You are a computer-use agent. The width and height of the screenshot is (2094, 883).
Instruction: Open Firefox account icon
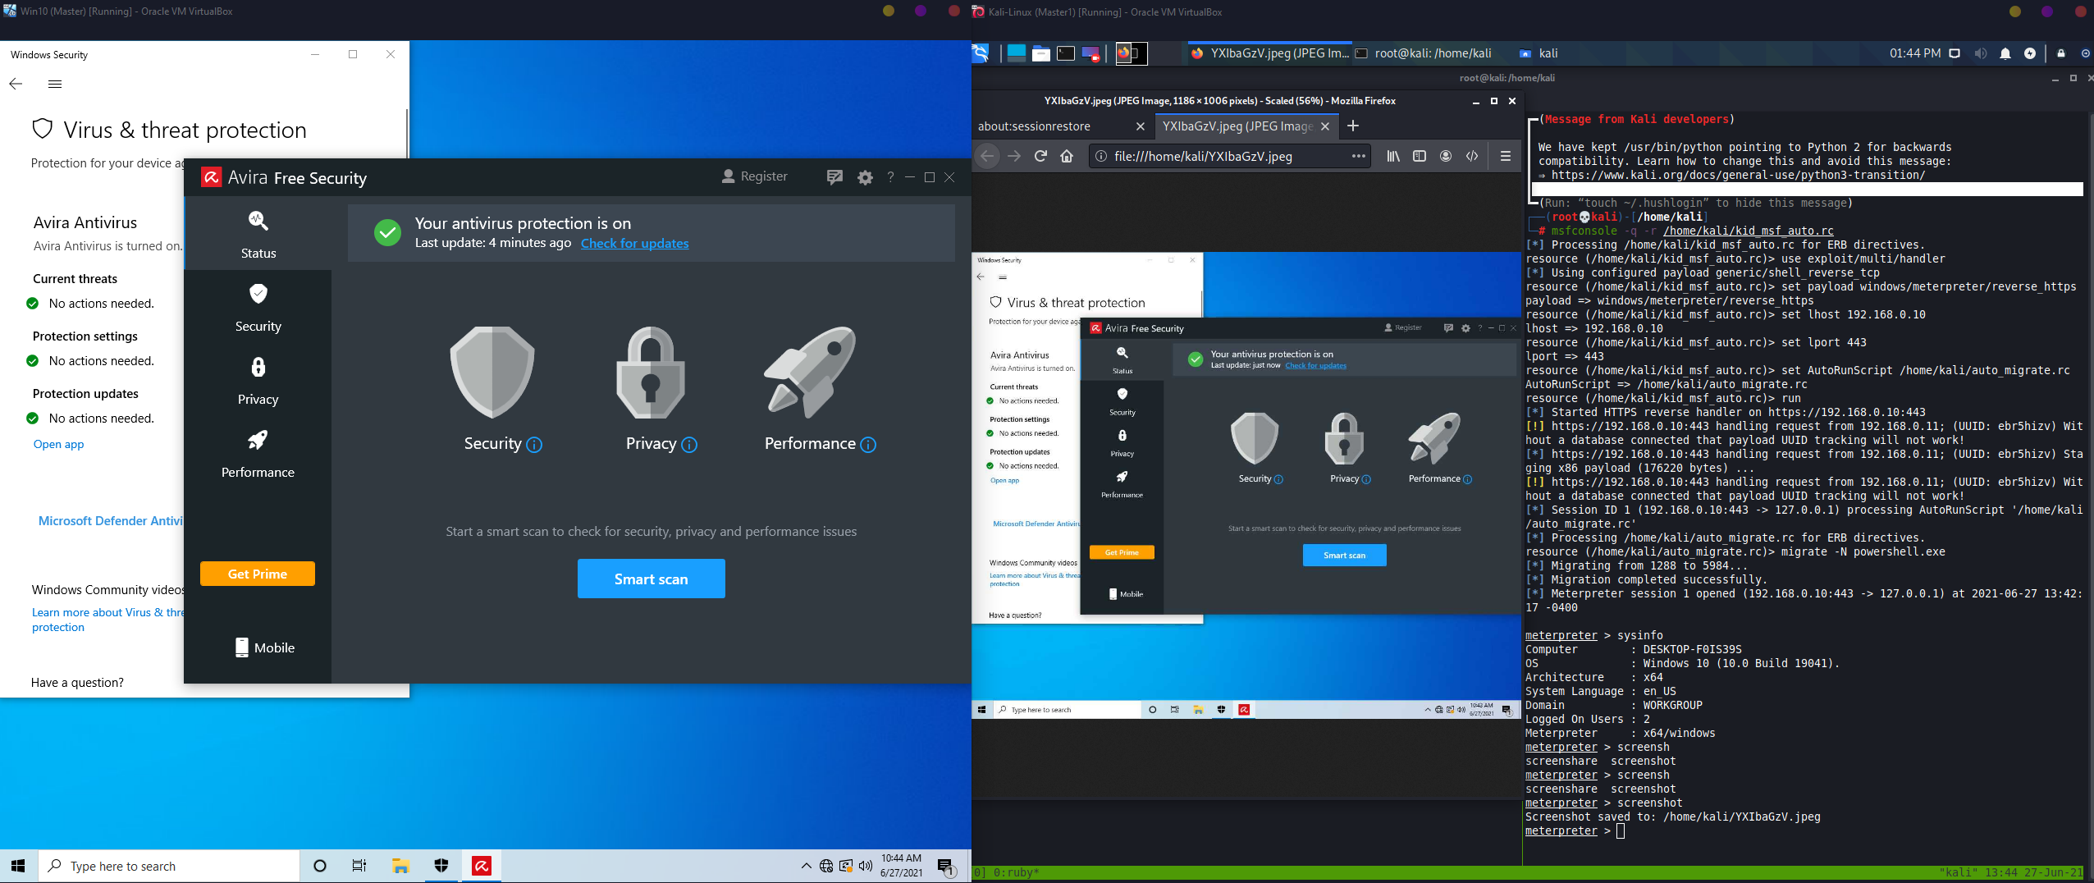(x=1446, y=156)
